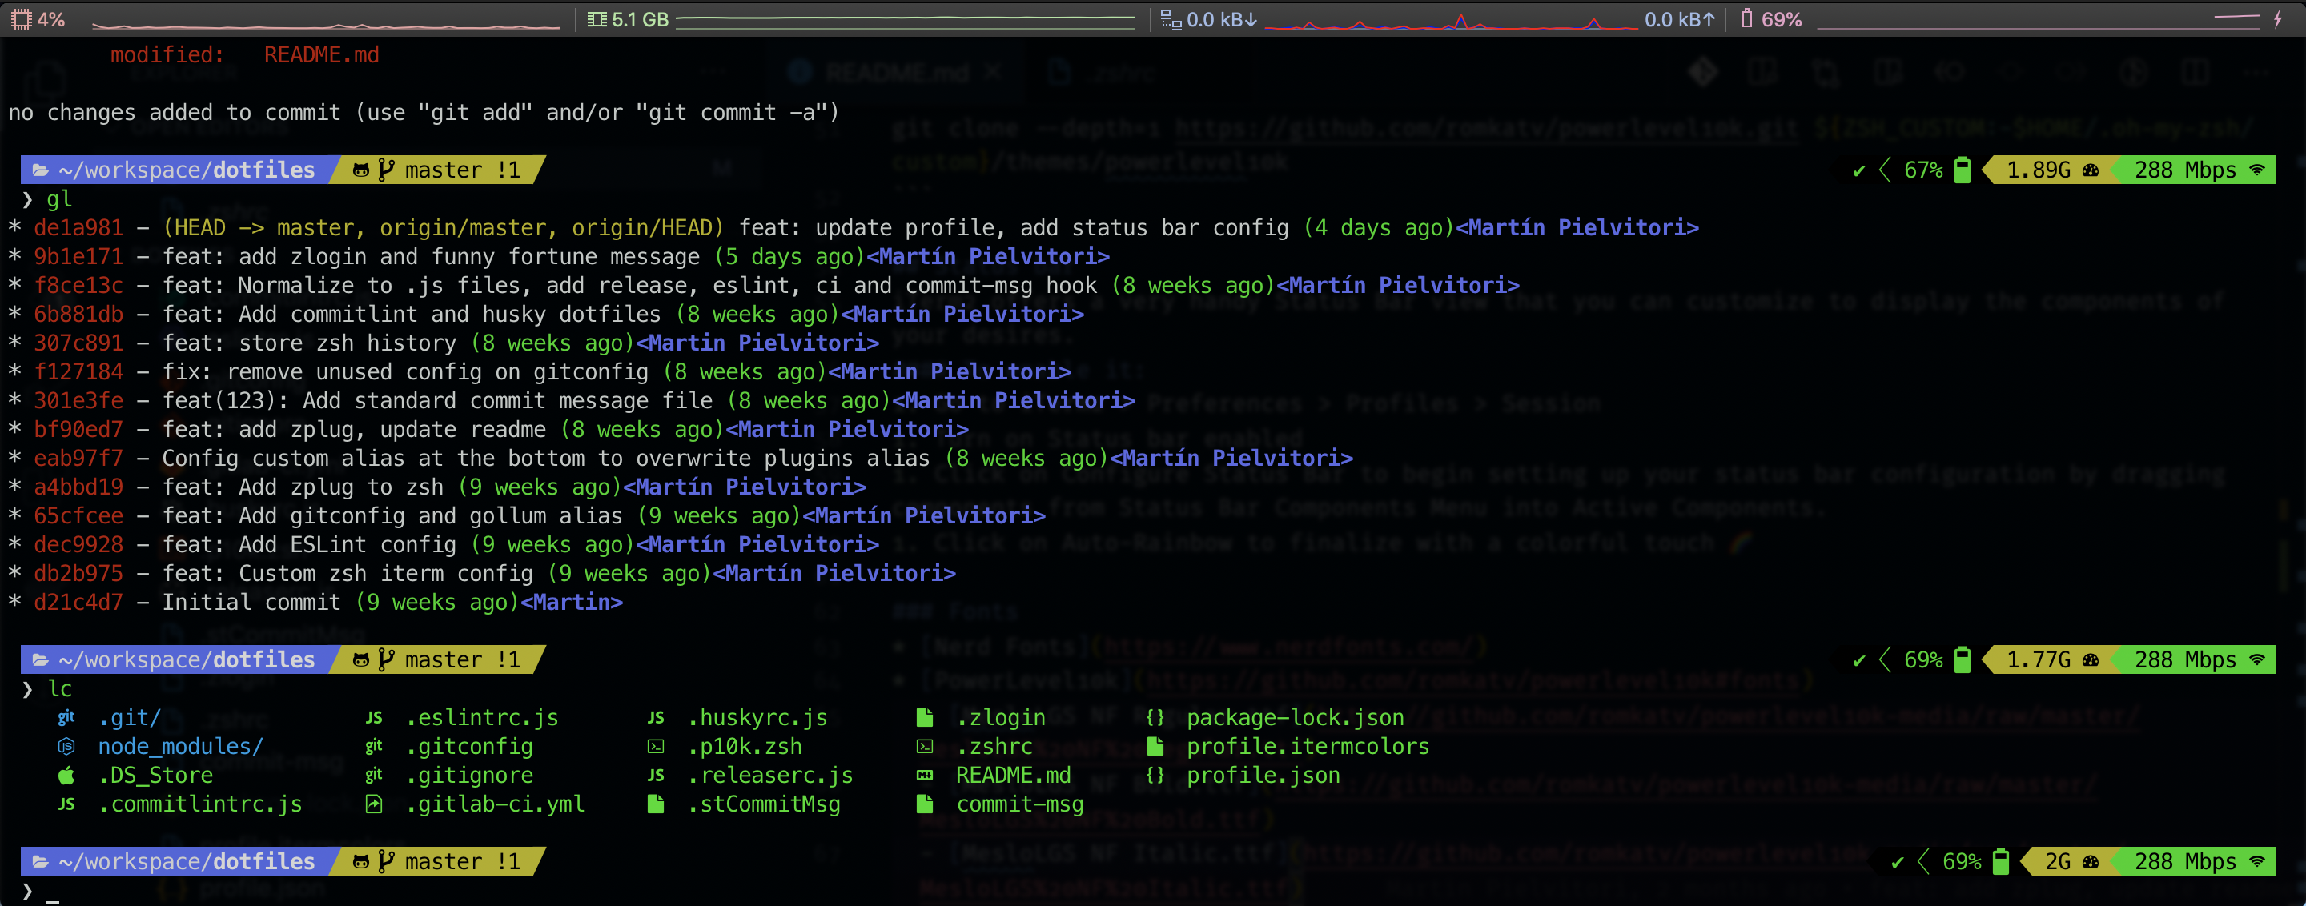Click the document icon beside profile.itermcolors
The width and height of the screenshot is (2306, 906).
1155,746
